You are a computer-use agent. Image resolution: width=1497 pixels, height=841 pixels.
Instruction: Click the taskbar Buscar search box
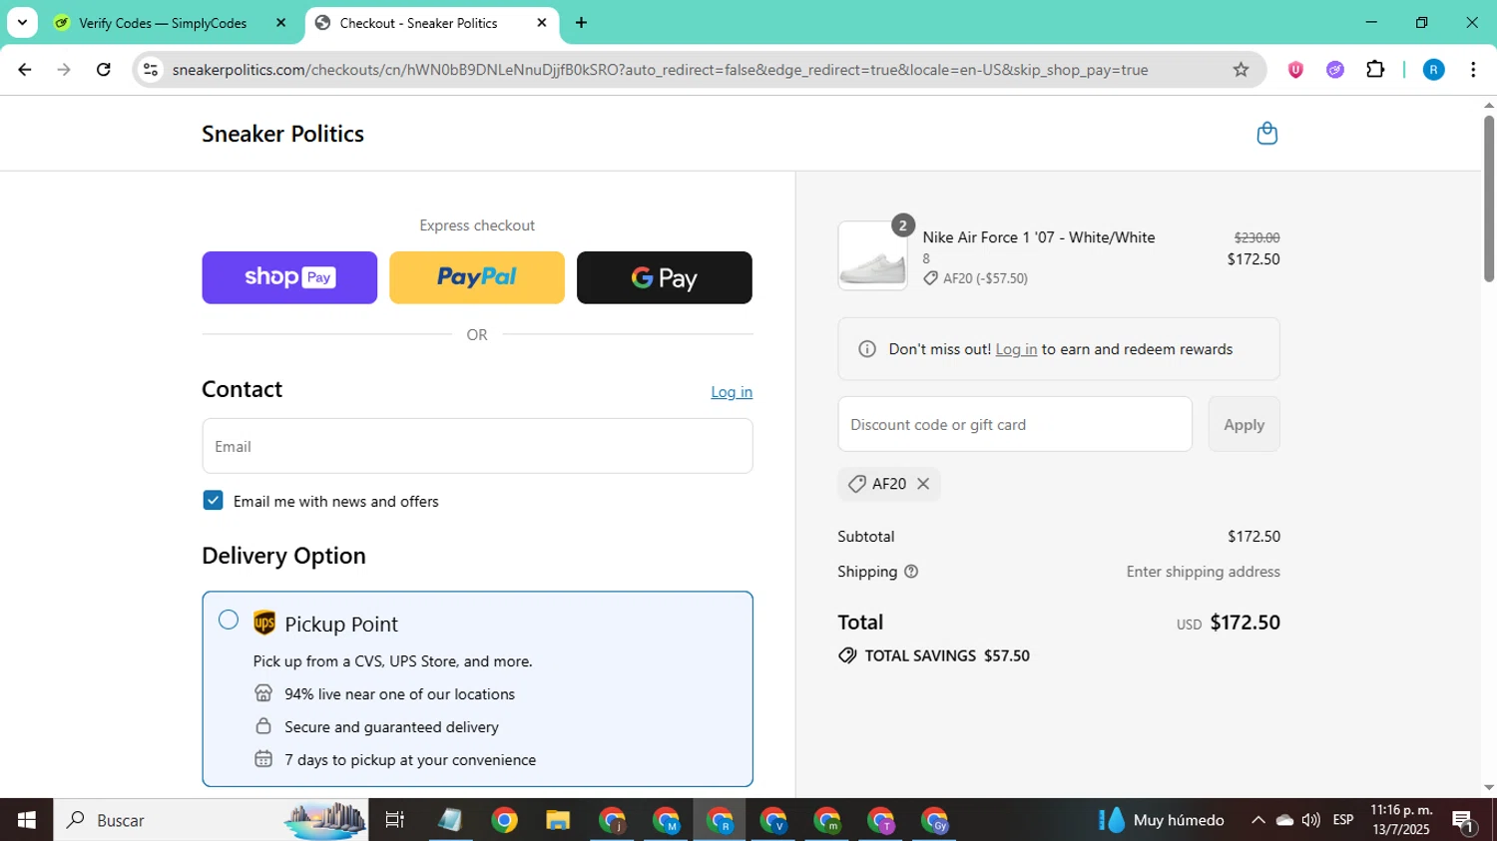(211, 820)
